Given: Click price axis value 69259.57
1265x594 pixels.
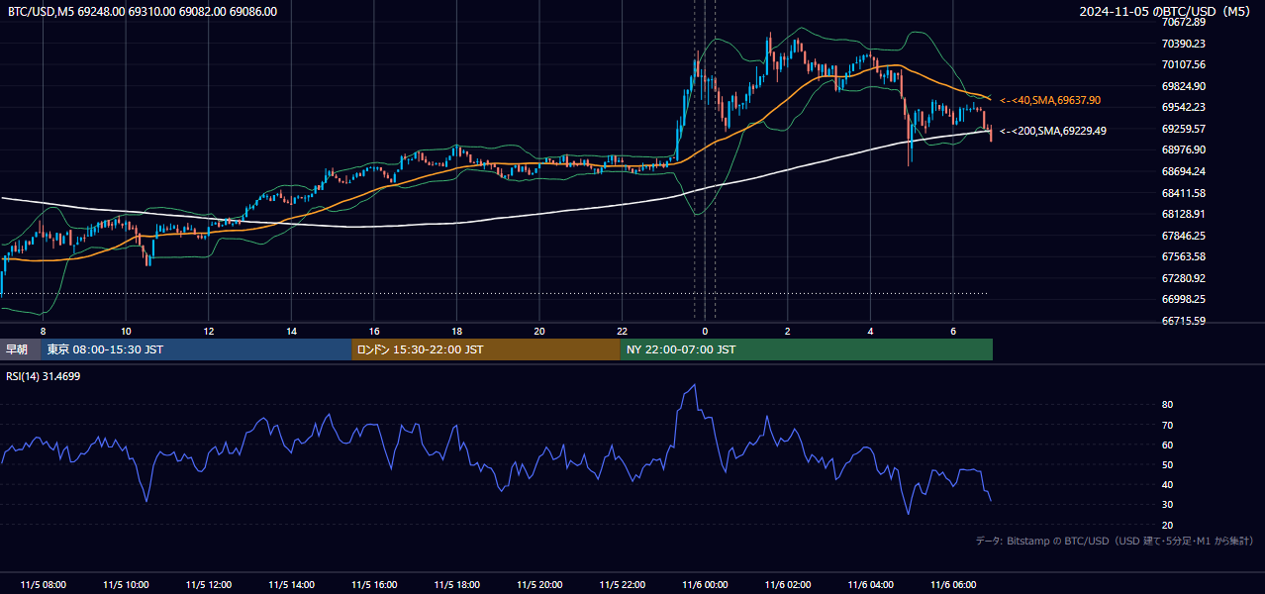Looking at the screenshot, I should pos(1184,129).
